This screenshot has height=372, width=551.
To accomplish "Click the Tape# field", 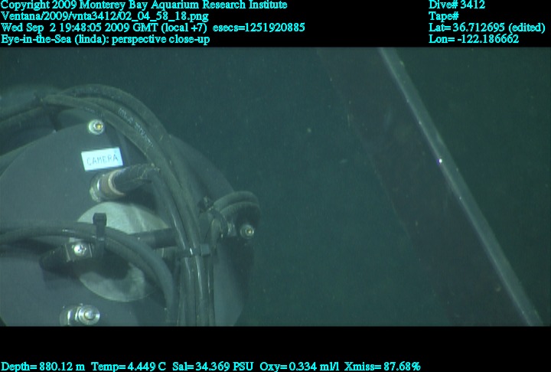I will click(x=444, y=16).
